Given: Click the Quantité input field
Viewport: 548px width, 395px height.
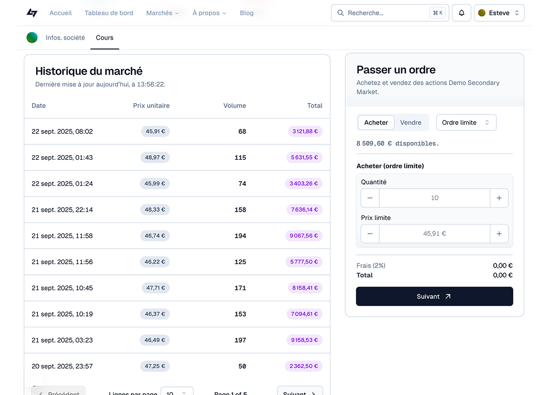Looking at the screenshot, I should coord(434,198).
